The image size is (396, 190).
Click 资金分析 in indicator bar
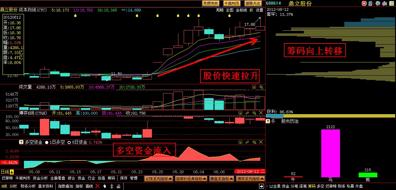pos(40,178)
